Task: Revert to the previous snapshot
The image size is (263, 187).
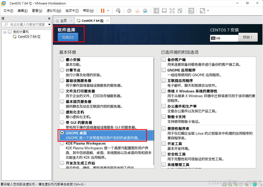Action: click(137, 11)
